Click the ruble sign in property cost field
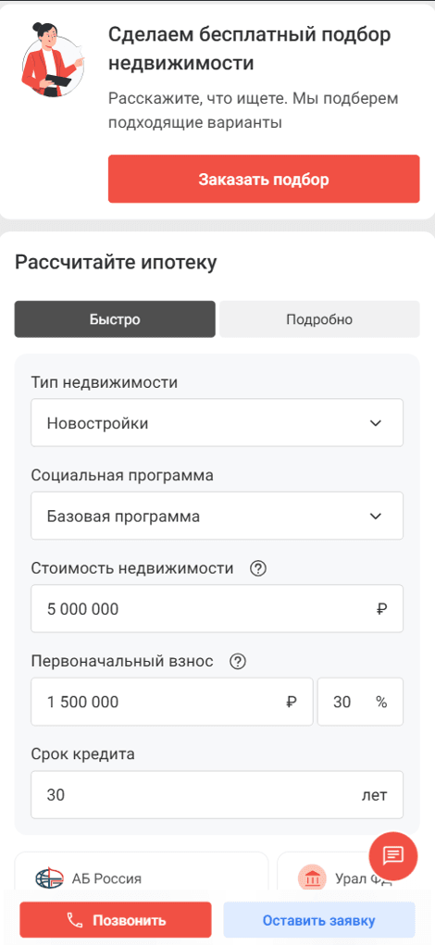435x946 pixels. 380,609
